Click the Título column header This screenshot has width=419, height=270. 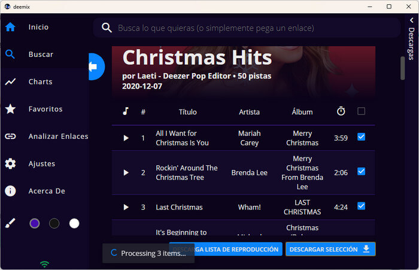(x=187, y=112)
